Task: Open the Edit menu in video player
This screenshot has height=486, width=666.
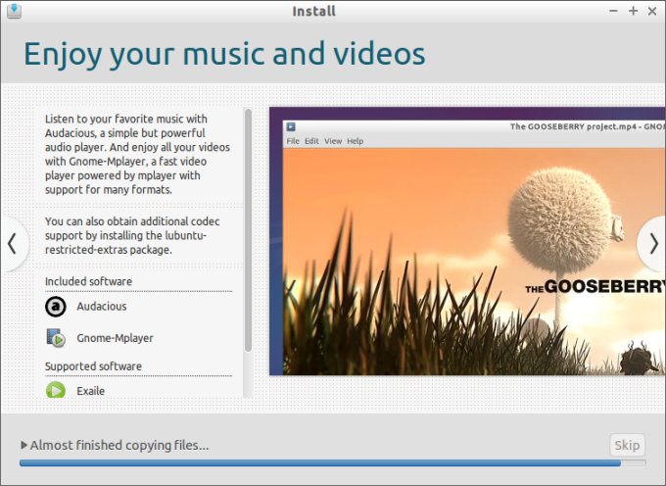Action: click(x=311, y=141)
